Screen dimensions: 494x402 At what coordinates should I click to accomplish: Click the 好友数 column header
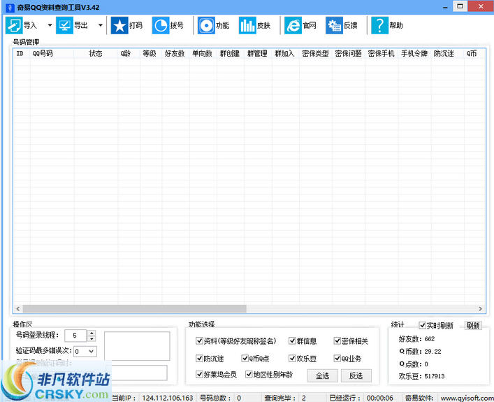175,54
